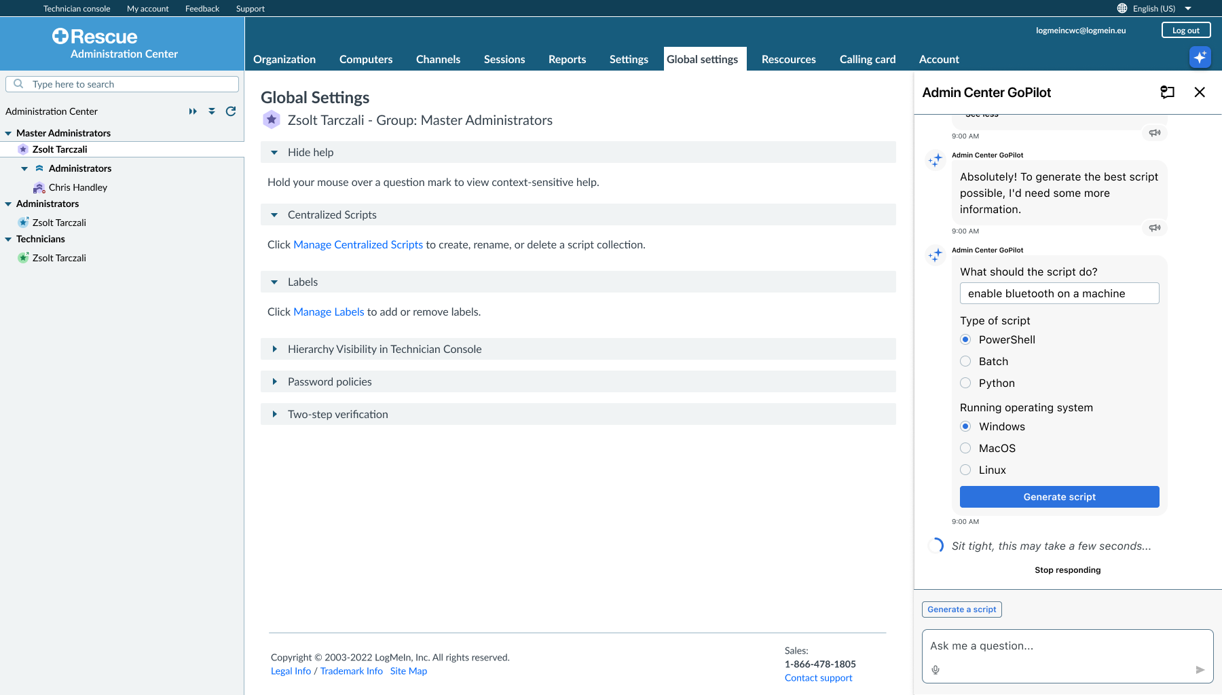Open the Calling card tab

(x=868, y=59)
